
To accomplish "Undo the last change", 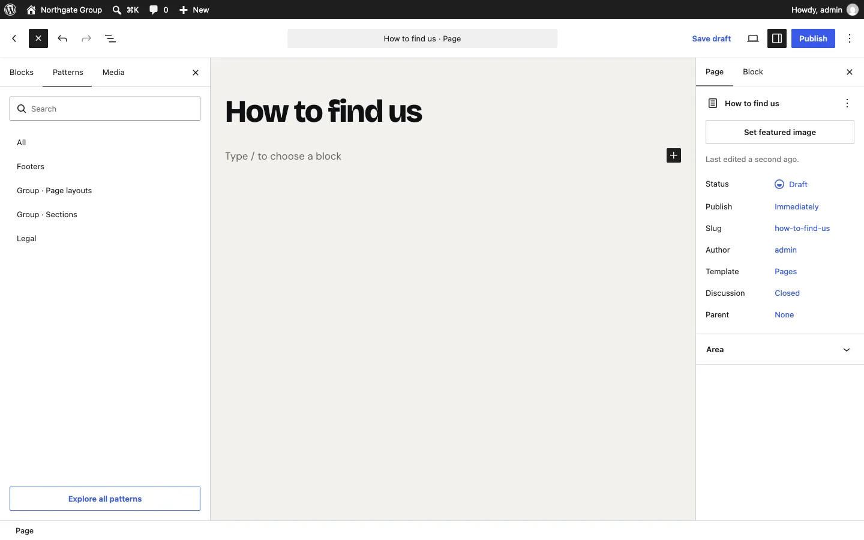I will pyautogui.click(x=62, y=38).
